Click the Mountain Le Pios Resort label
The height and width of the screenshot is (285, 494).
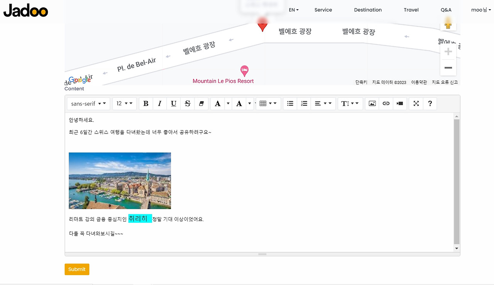[223, 81]
